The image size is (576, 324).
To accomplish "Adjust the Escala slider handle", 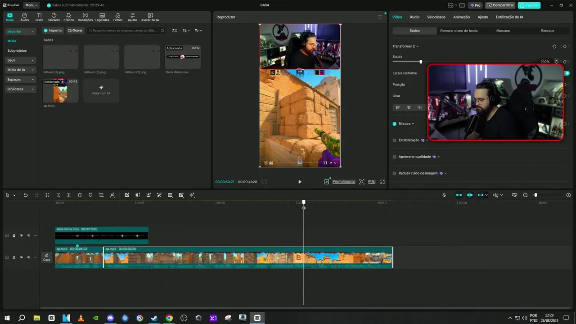I will (421, 62).
